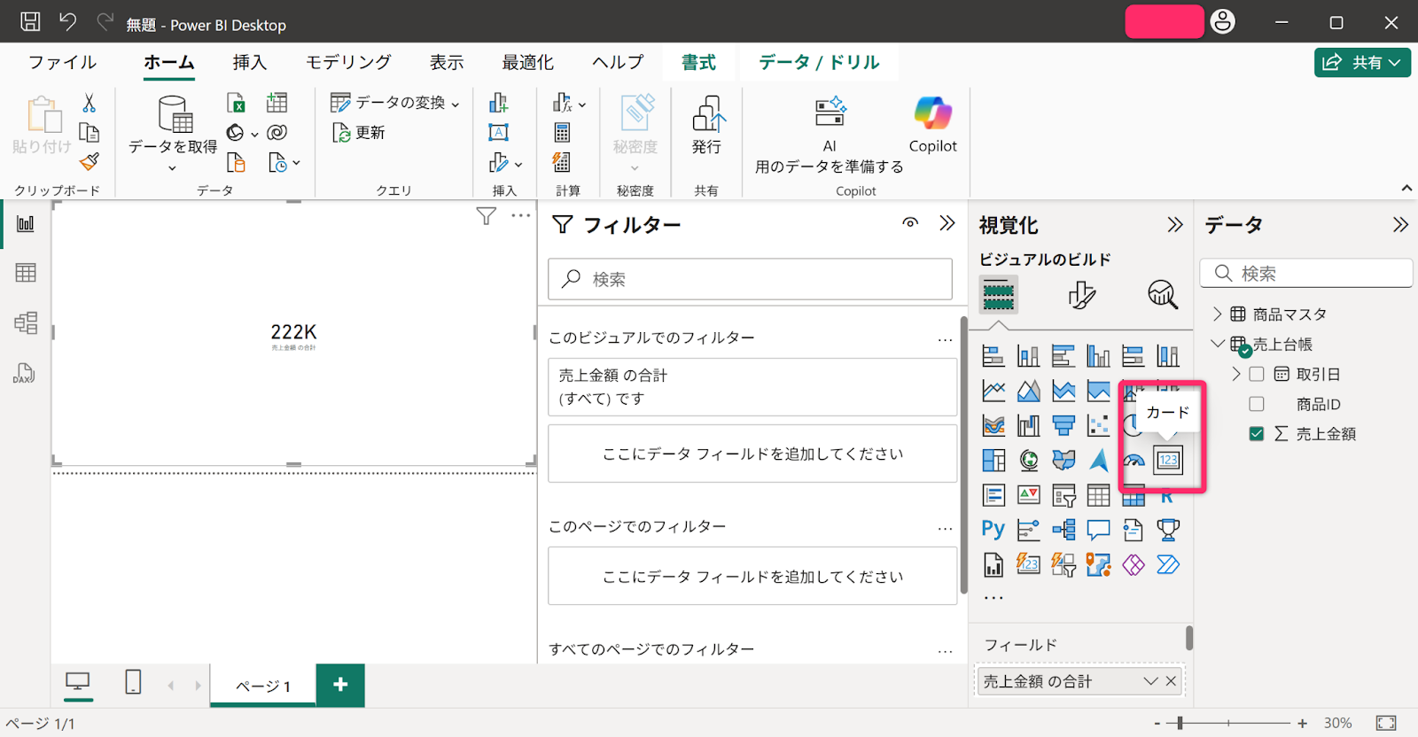Screen dimensions: 1418x737
Task: Pick the gauge visual
Action: [1134, 460]
